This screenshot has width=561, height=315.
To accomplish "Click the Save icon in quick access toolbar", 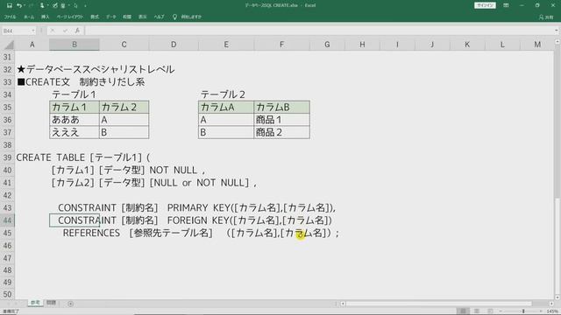I will (x=10, y=5).
